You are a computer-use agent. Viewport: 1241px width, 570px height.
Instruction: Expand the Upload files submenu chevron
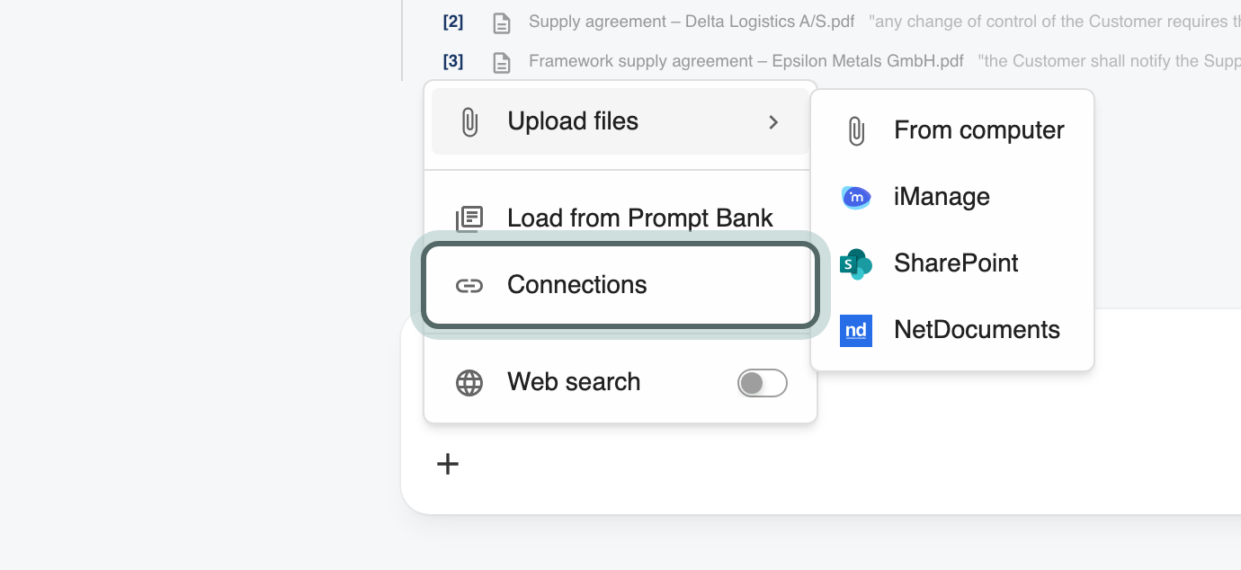(773, 121)
